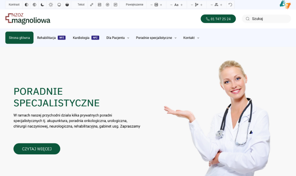The width and height of the screenshot is (296, 176).
Task: Click the reset undo arrow icon
Action: tap(230, 5)
